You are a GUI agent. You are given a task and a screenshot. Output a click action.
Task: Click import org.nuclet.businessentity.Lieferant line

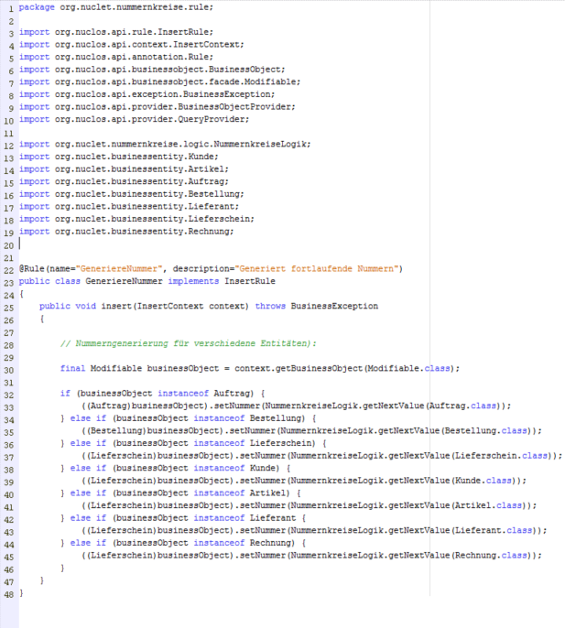128,206
